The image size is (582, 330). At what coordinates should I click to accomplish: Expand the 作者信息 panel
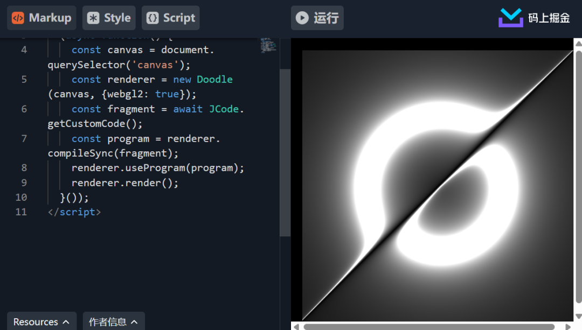114,321
